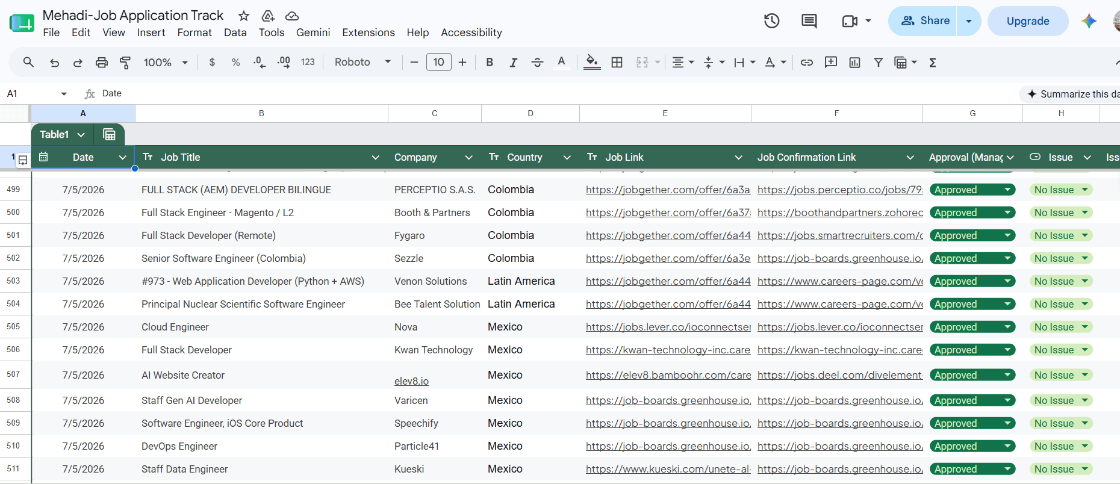Insert a link

807,62
